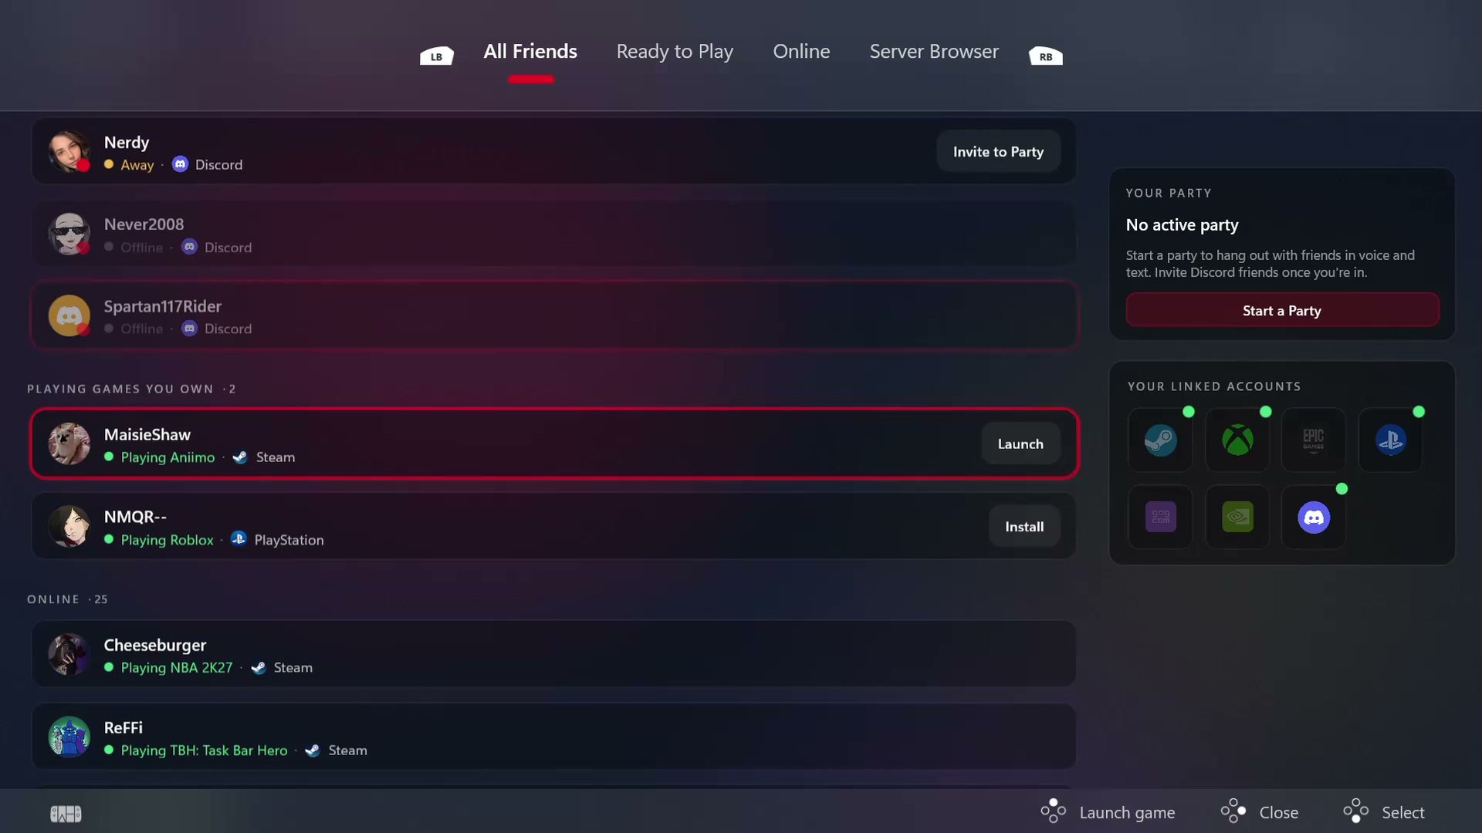Click ReFFi's wizard avatar
The image size is (1482, 833).
click(x=69, y=737)
